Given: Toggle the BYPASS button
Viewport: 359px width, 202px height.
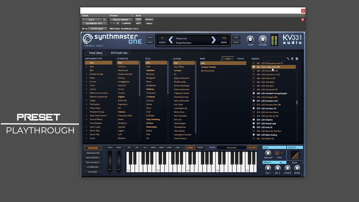Looking at the screenshot, I should pyautogui.click(x=149, y=20).
